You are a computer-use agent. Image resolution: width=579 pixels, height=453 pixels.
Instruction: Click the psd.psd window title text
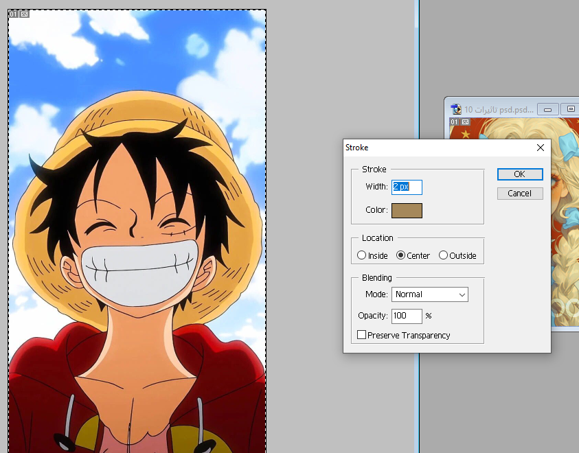tap(499, 110)
